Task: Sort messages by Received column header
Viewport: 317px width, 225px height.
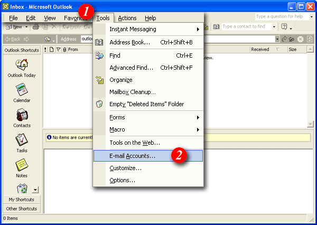Action: (260, 49)
